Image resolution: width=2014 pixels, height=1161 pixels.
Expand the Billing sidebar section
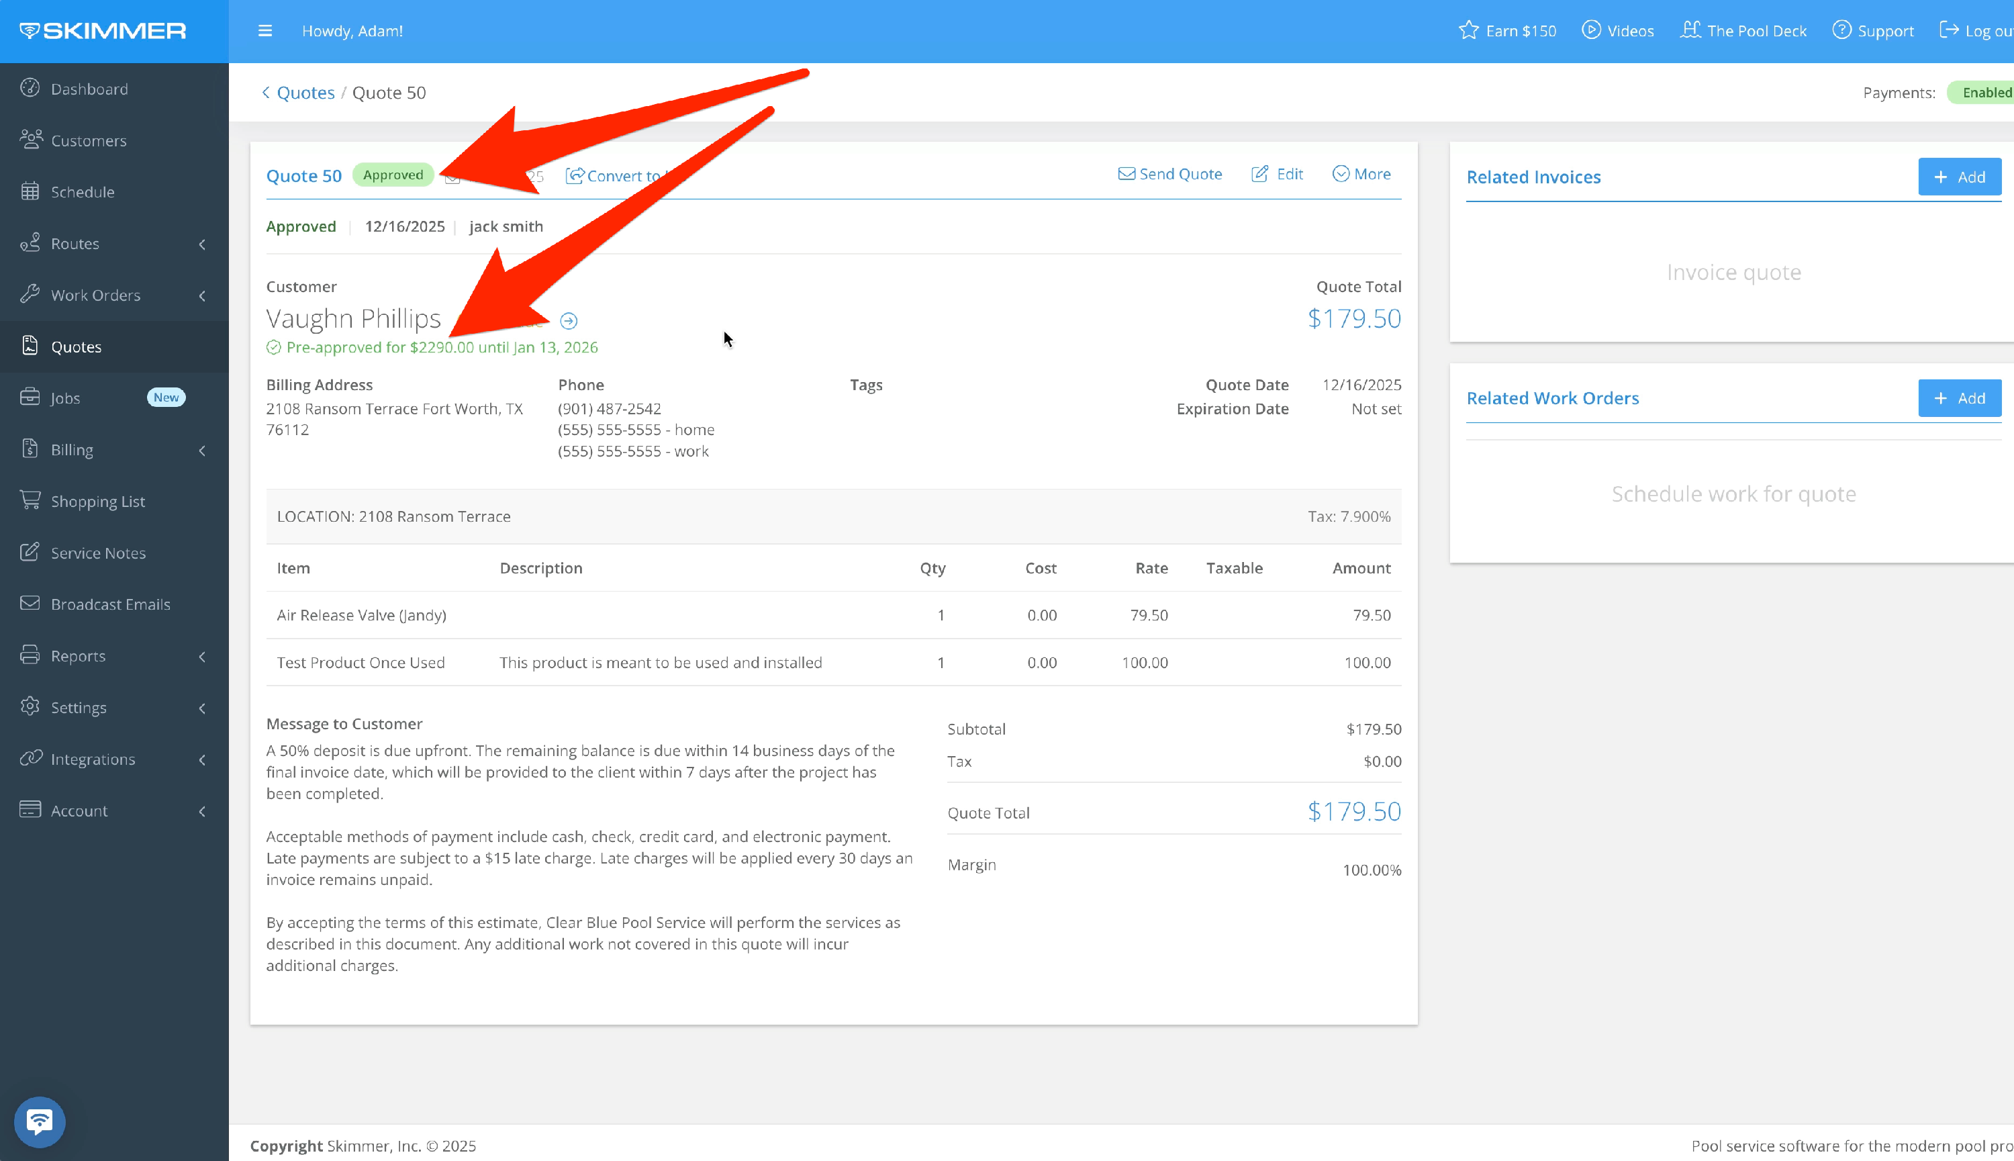pos(201,450)
